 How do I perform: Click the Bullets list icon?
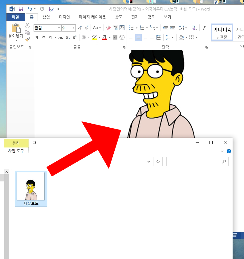[x=131, y=28]
